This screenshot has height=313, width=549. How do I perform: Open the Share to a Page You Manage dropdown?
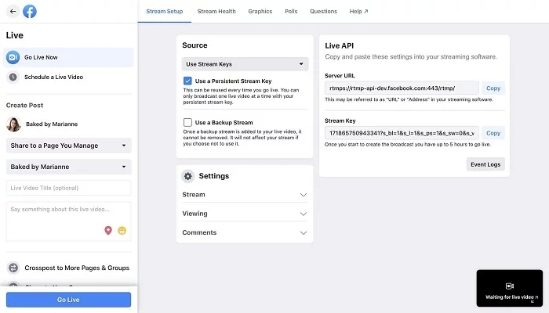(68, 145)
